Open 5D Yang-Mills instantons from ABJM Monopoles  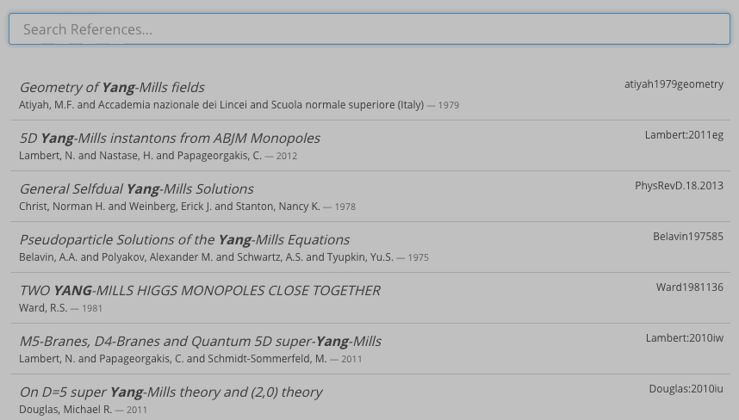tap(170, 139)
